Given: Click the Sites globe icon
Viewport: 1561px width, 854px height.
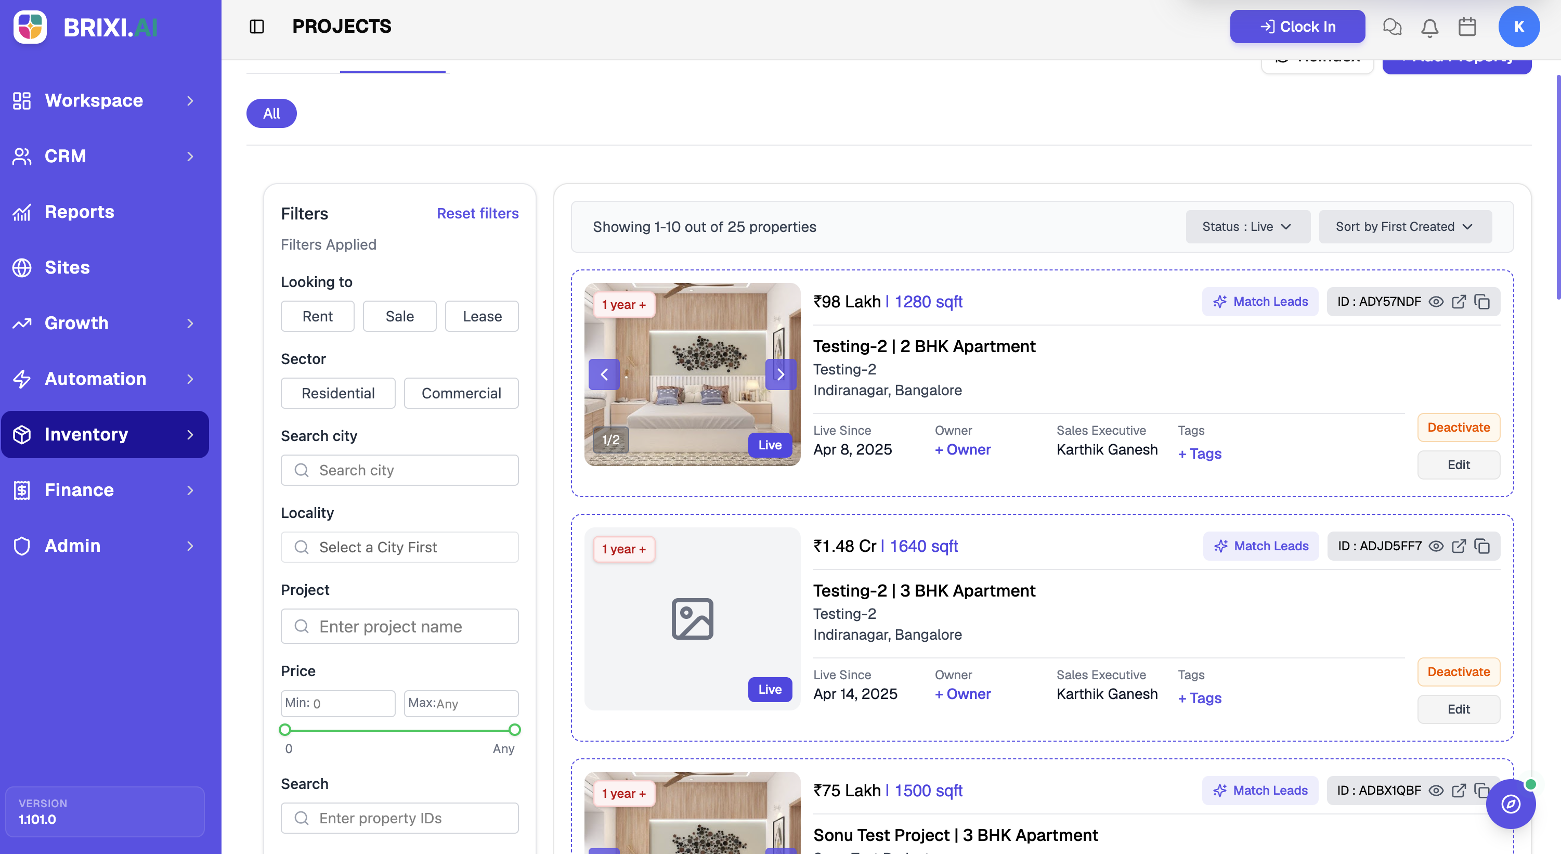Looking at the screenshot, I should (22, 267).
